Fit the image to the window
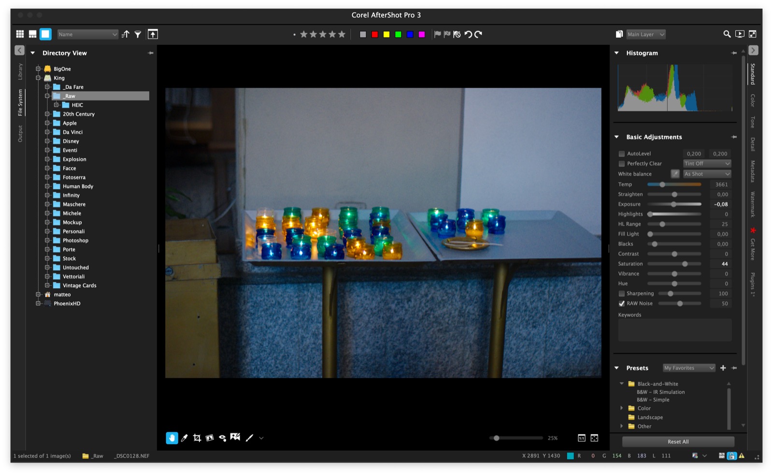 (x=594, y=438)
